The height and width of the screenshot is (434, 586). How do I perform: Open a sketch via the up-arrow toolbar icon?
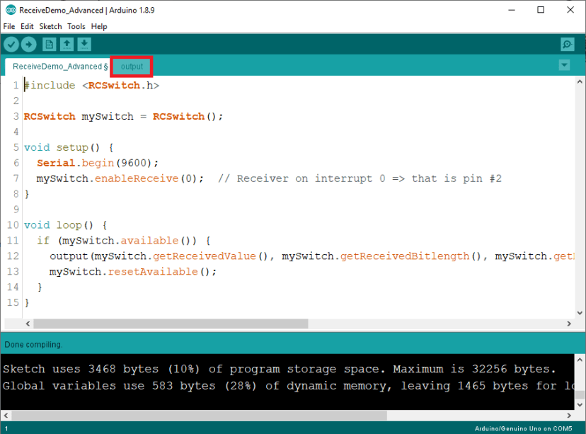coord(67,44)
